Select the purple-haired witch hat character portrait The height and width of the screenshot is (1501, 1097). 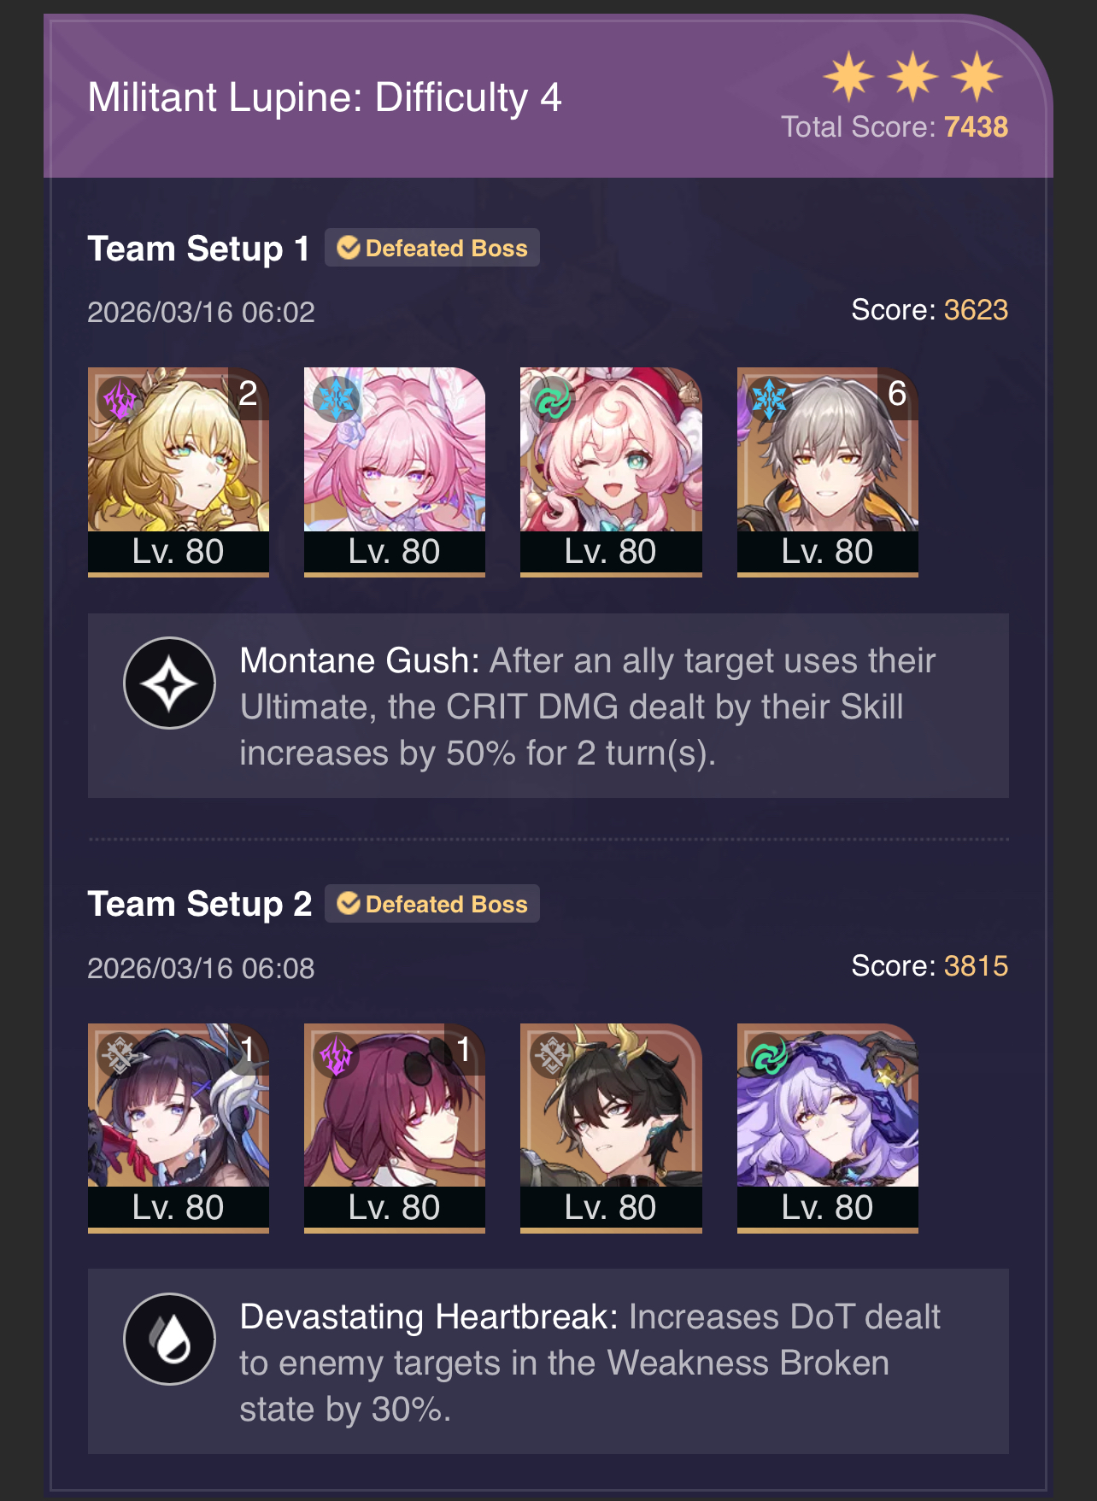pyautogui.click(x=827, y=1128)
